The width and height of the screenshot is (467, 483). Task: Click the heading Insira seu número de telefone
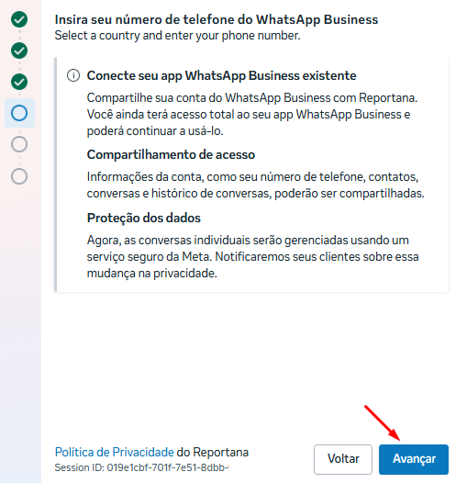point(217,19)
